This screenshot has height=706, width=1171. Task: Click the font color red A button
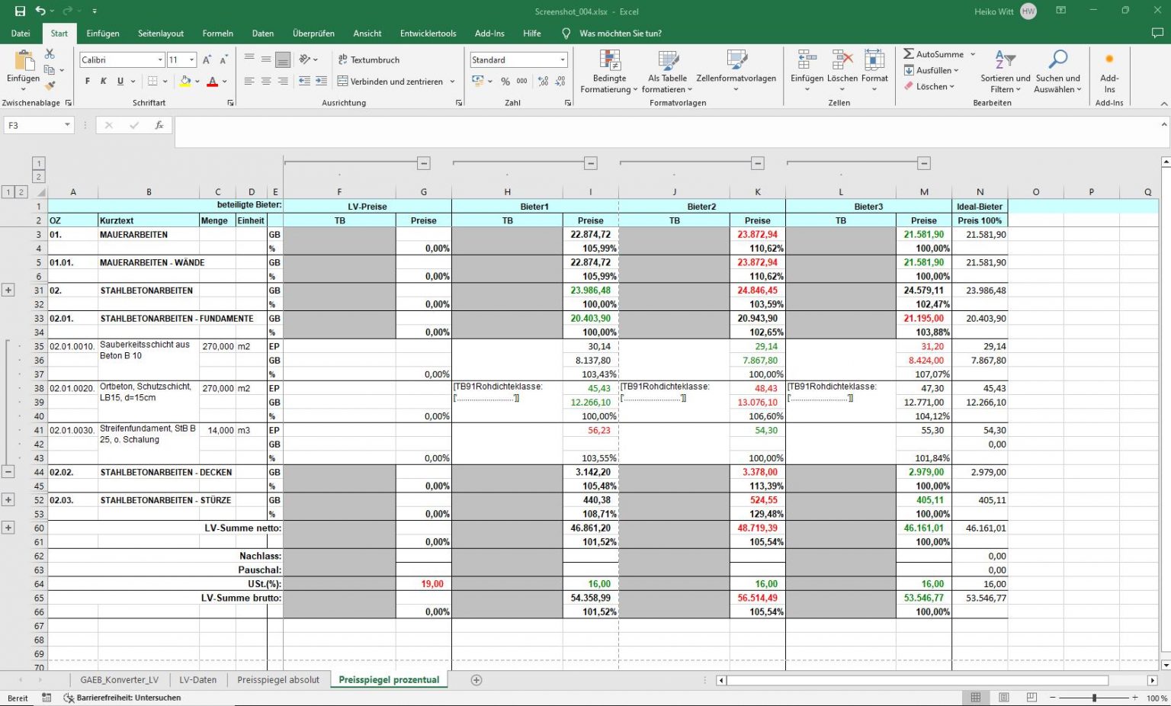pyautogui.click(x=212, y=82)
